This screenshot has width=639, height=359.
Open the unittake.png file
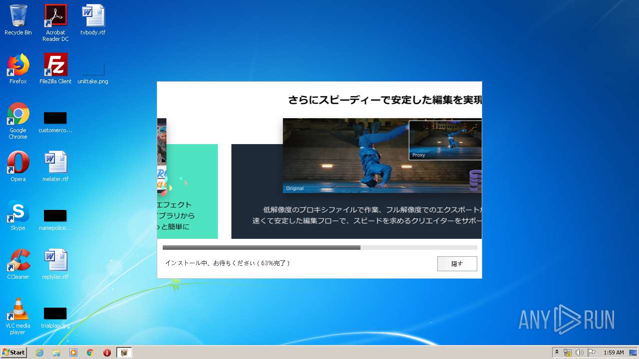tap(93, 74)
